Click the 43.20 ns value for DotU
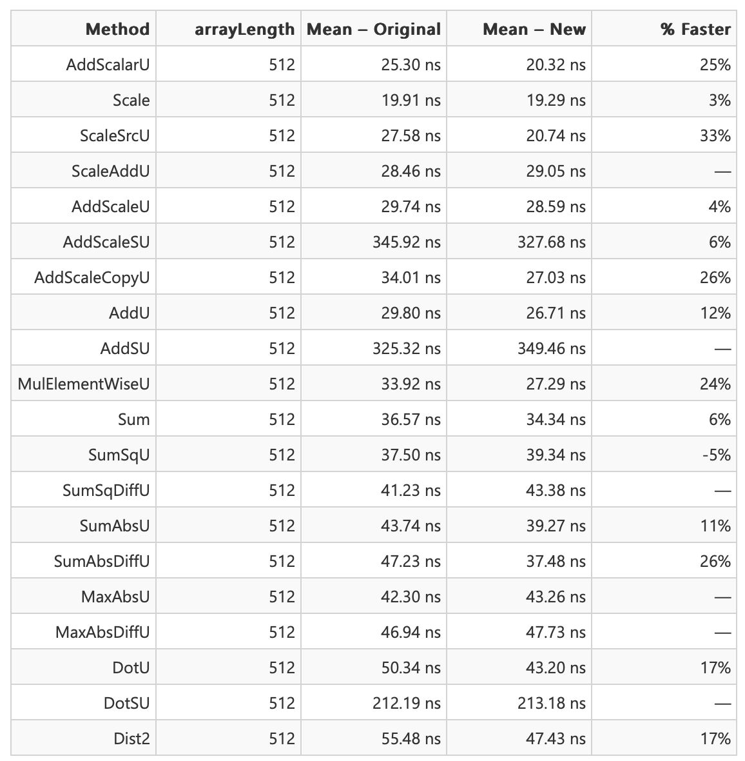The height and width of the screenshot is (761, 745). [556, 667]
